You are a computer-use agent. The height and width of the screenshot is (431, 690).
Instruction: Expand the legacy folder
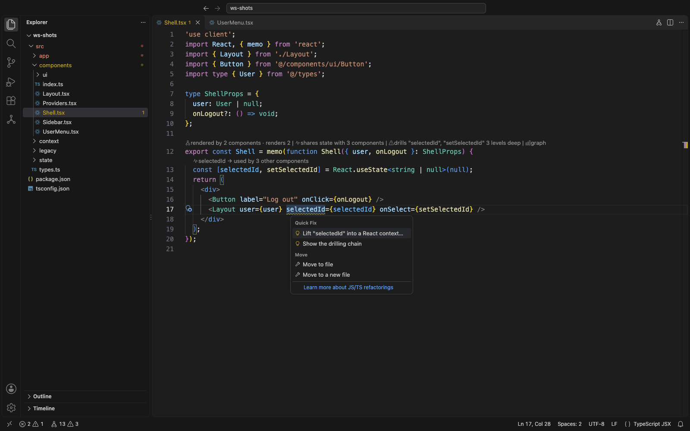point(34,150)
